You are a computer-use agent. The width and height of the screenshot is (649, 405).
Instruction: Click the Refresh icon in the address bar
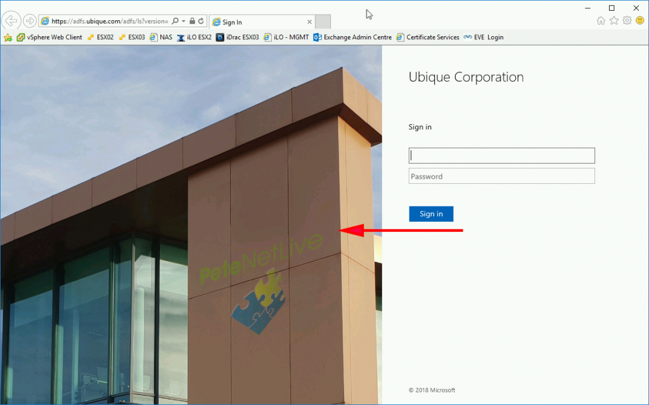click(201, 21)
